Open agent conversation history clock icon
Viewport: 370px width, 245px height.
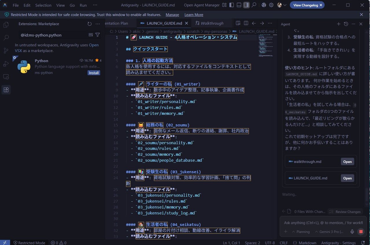click(346, 24)
